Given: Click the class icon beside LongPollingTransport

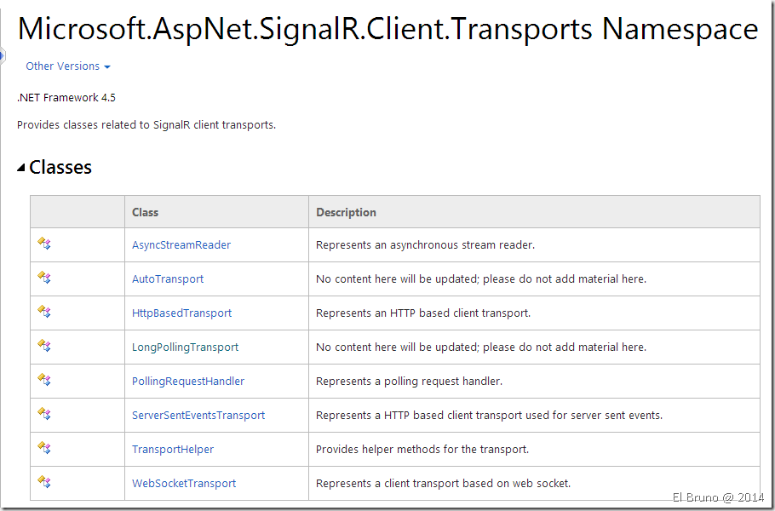Looking at the screenshot, I should coord(44,346).
